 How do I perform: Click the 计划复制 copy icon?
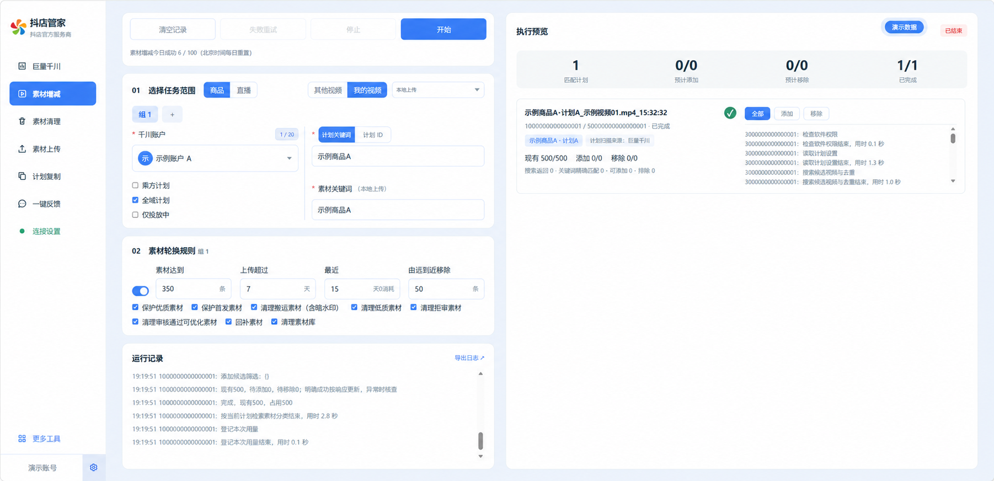(22, 177)
